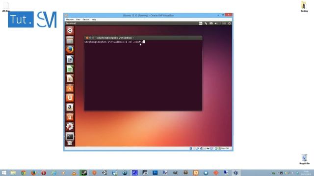This screenshot has width=314, height=176.
Task: Select the folder icon on the Windows desktop
Action: coord(304,6)
